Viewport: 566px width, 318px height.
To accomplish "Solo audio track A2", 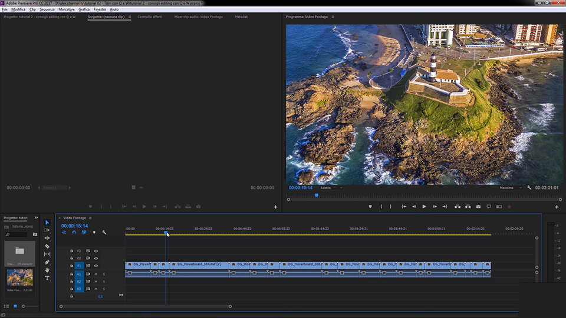I will point(104,281).
